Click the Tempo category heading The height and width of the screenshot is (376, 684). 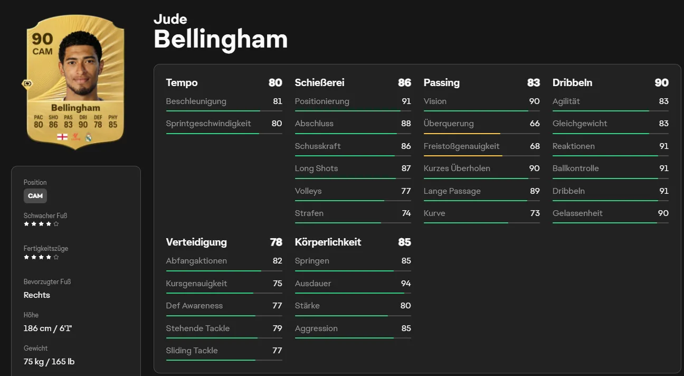coord(182,82)
